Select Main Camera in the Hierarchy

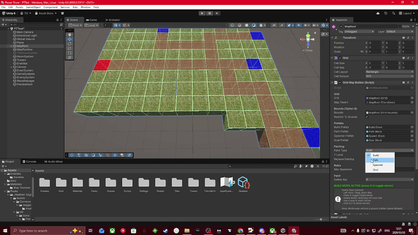(x=25, y=32)
